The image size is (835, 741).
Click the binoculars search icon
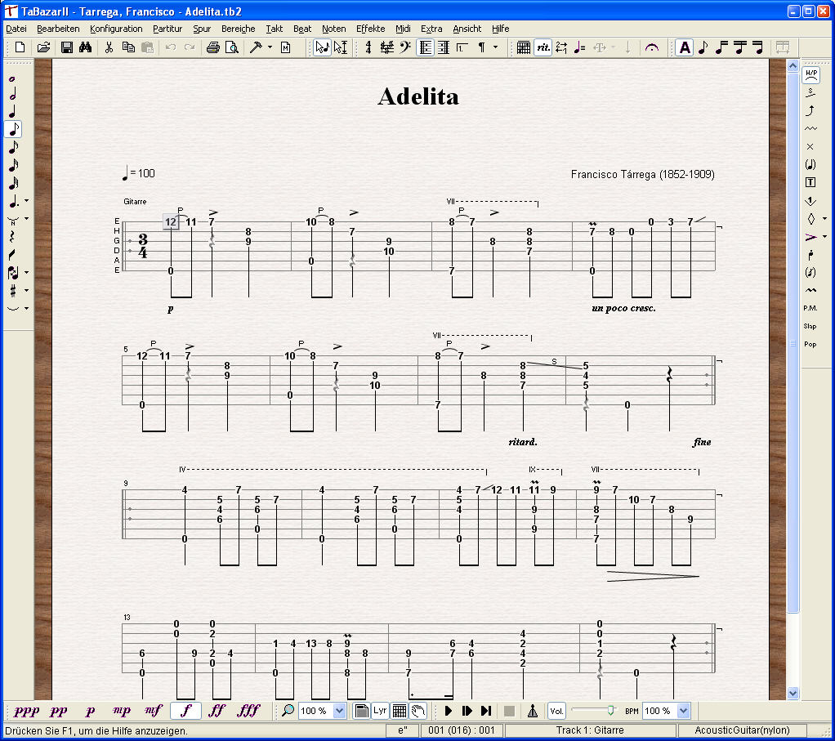(x=85, y=47)
